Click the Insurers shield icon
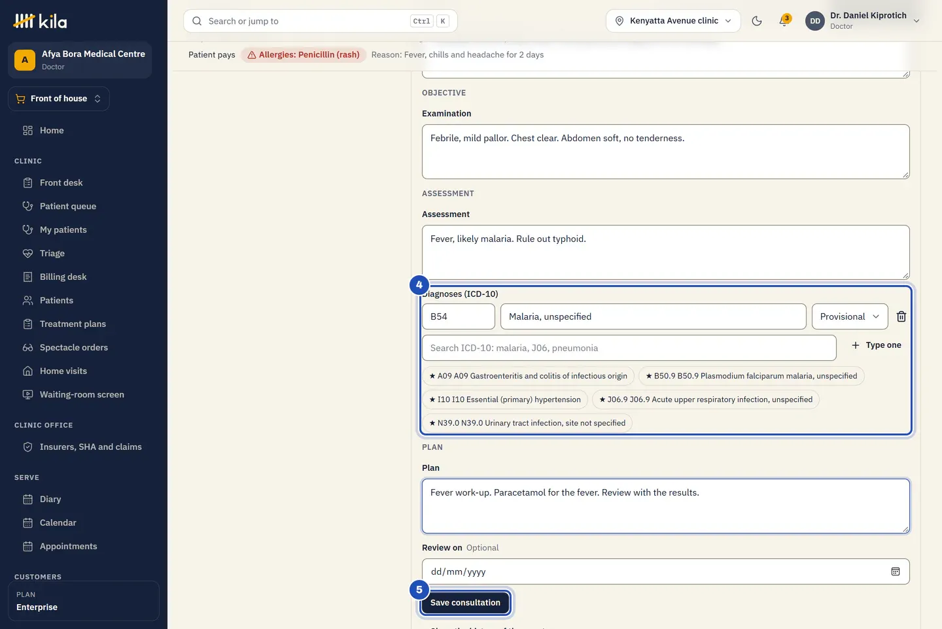The image size is (942, 629). (x=27, y=447)
